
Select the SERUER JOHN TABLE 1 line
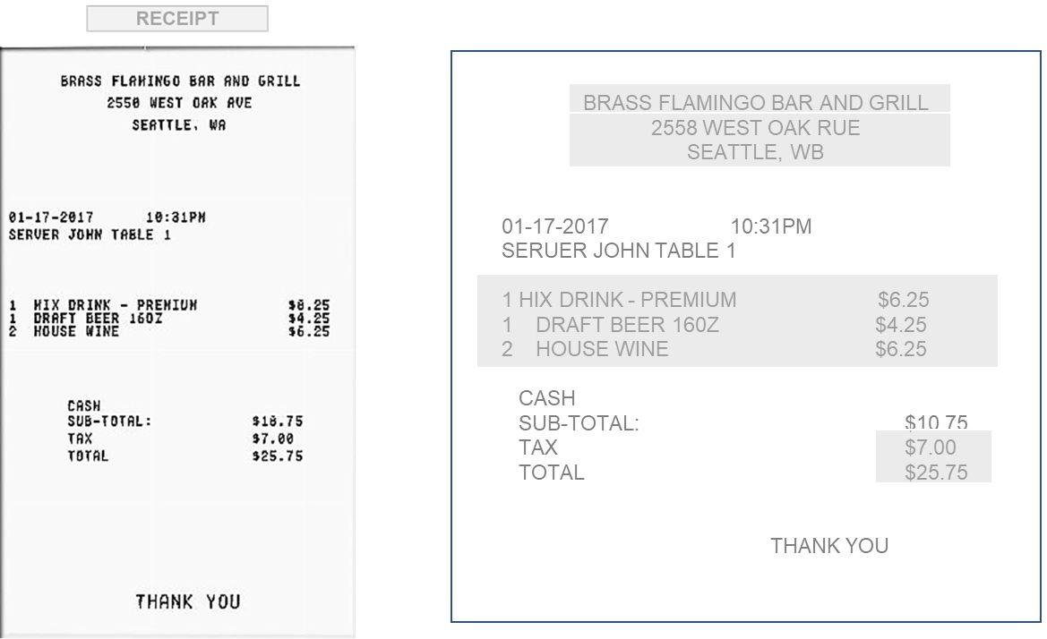[618, 251]
